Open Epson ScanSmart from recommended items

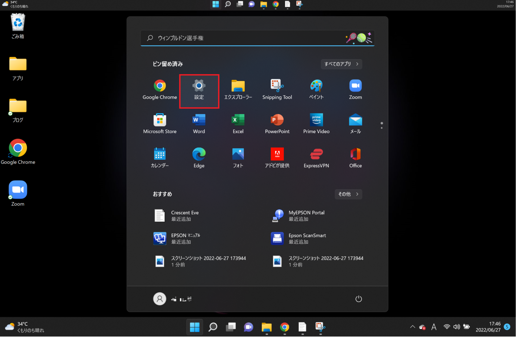[x=307, y=238]
